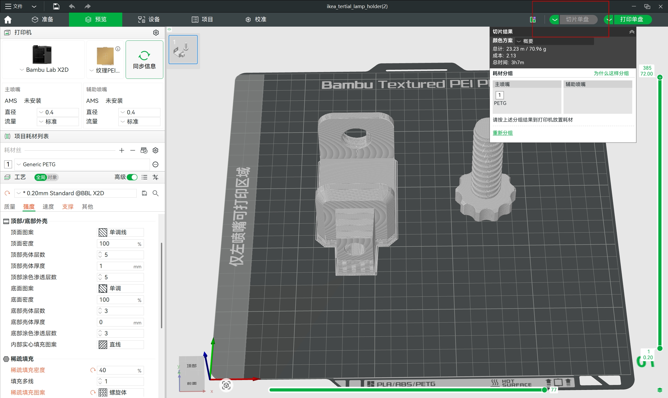Click the 稀疏填充密度 40 input field

click(120, 370)
